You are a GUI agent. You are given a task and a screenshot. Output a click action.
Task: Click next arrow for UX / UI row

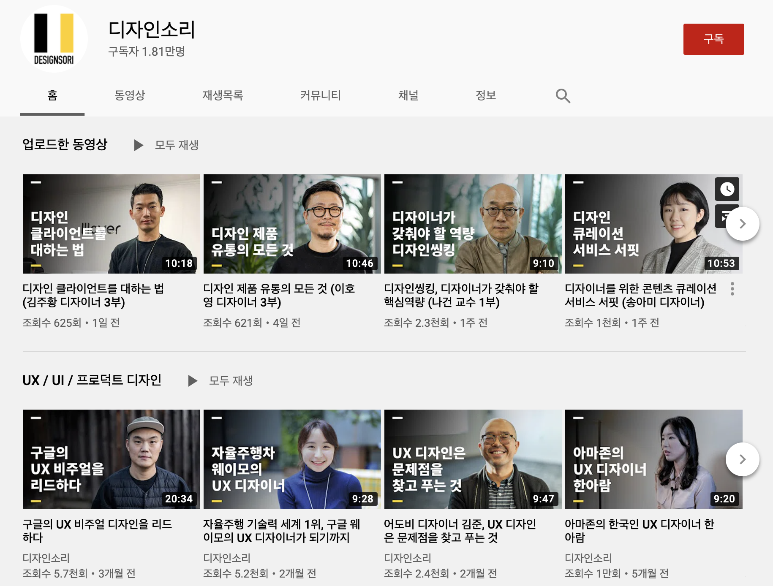click(742, 459)
